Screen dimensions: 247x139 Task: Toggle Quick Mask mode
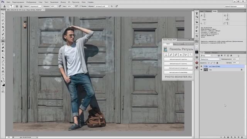3,88
